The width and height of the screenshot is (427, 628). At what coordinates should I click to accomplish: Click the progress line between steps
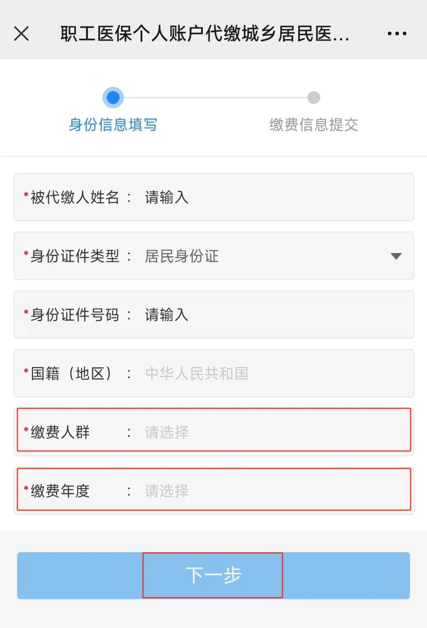pyautogui.click(x=213, y=97)
